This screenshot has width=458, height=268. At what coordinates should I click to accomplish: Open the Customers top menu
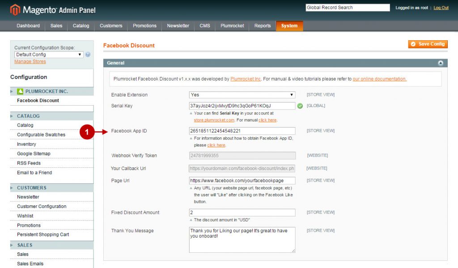pos(111,26)
